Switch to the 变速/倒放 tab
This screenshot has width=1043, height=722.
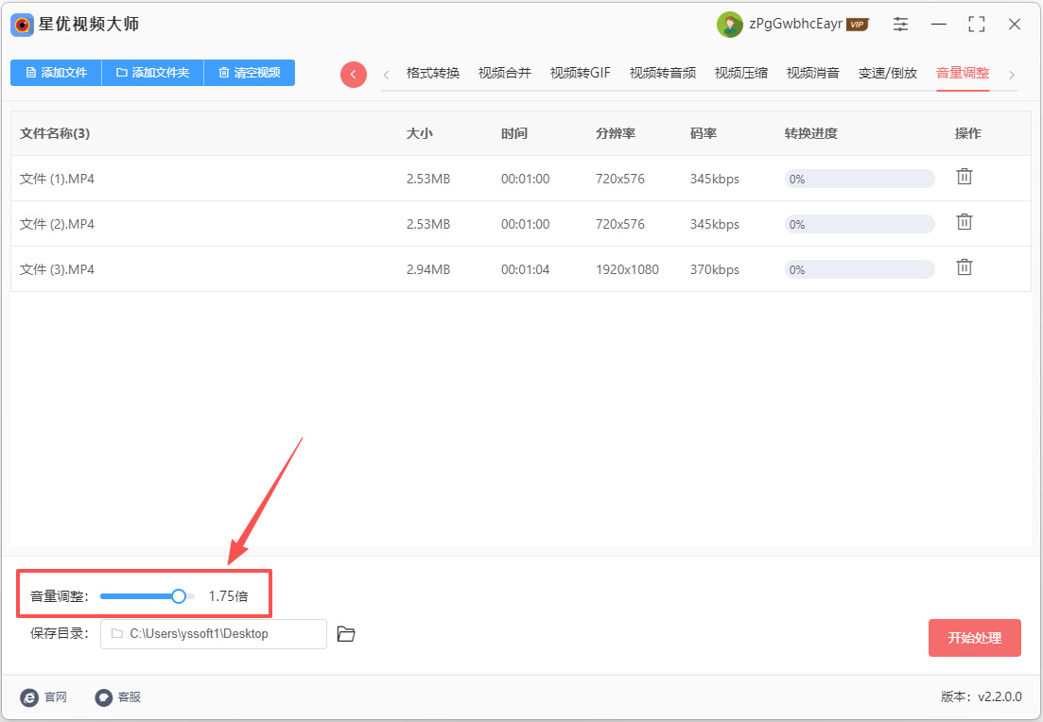(x=887, y=73)
